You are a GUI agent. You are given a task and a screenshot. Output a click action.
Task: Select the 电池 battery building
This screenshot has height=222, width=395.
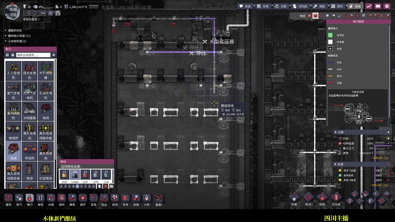click(x=30, y=171)
